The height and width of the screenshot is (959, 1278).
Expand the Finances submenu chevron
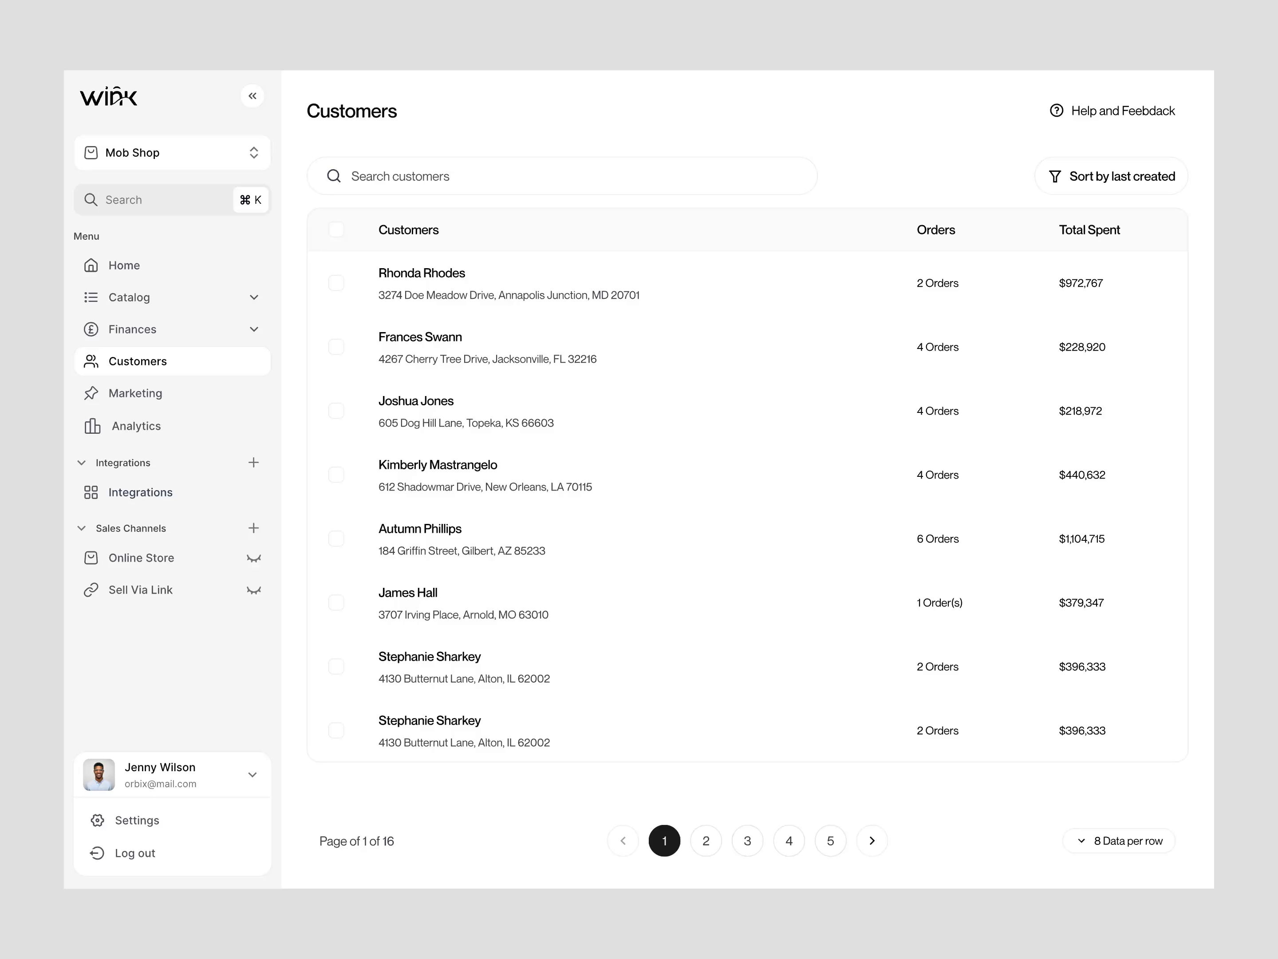[x=254, y=329]
